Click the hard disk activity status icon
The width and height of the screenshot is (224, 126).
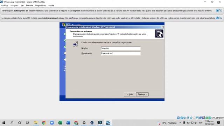(178, 118)
